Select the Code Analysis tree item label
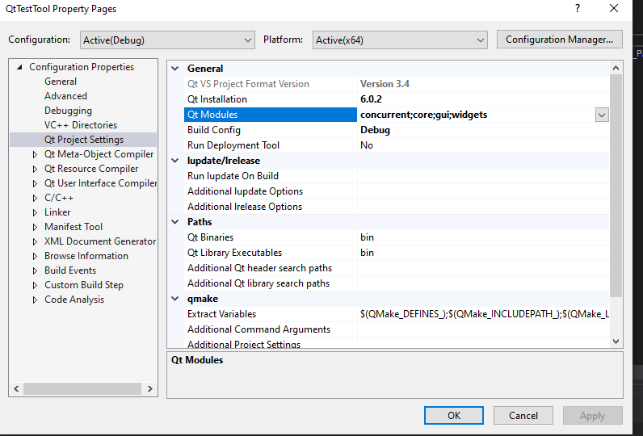The height and width of the screenshot is (436, 643). pyautogui.click(x=74, y=300)
